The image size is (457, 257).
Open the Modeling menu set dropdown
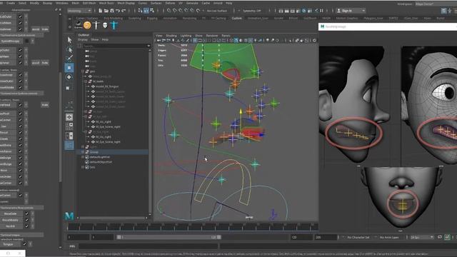(79, 11)
